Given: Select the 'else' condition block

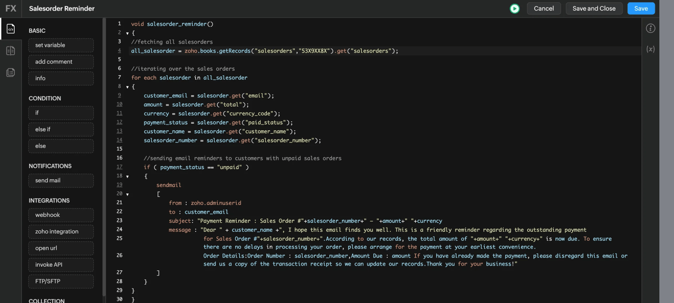Looking at the screenshot, I should pyautogui.click(x=61, y=146).
